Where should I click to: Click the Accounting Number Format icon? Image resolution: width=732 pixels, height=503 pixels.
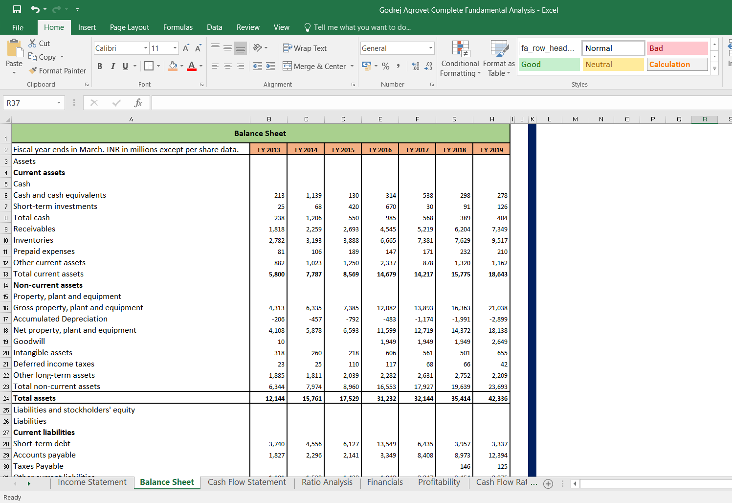367,66
